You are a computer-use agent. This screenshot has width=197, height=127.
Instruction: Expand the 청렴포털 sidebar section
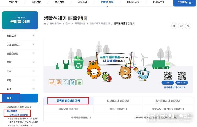[x=20, y=36]
